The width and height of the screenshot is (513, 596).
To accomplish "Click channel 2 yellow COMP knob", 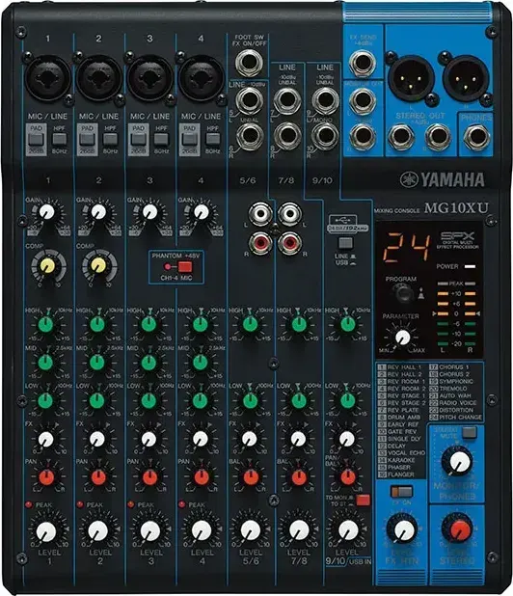I will click(98, 265).
